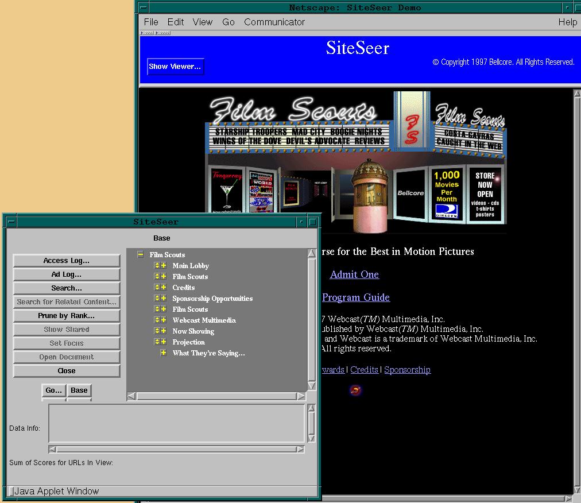The width and height of the screenshot is (581, 503).
Task: Click the 'Sum of Scores for URLs In View:' label
Action: point(61,463)
